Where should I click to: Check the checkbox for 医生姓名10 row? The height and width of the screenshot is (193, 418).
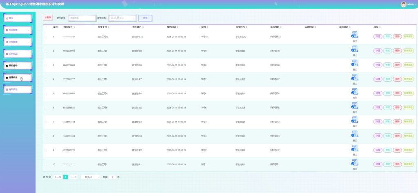46,37
